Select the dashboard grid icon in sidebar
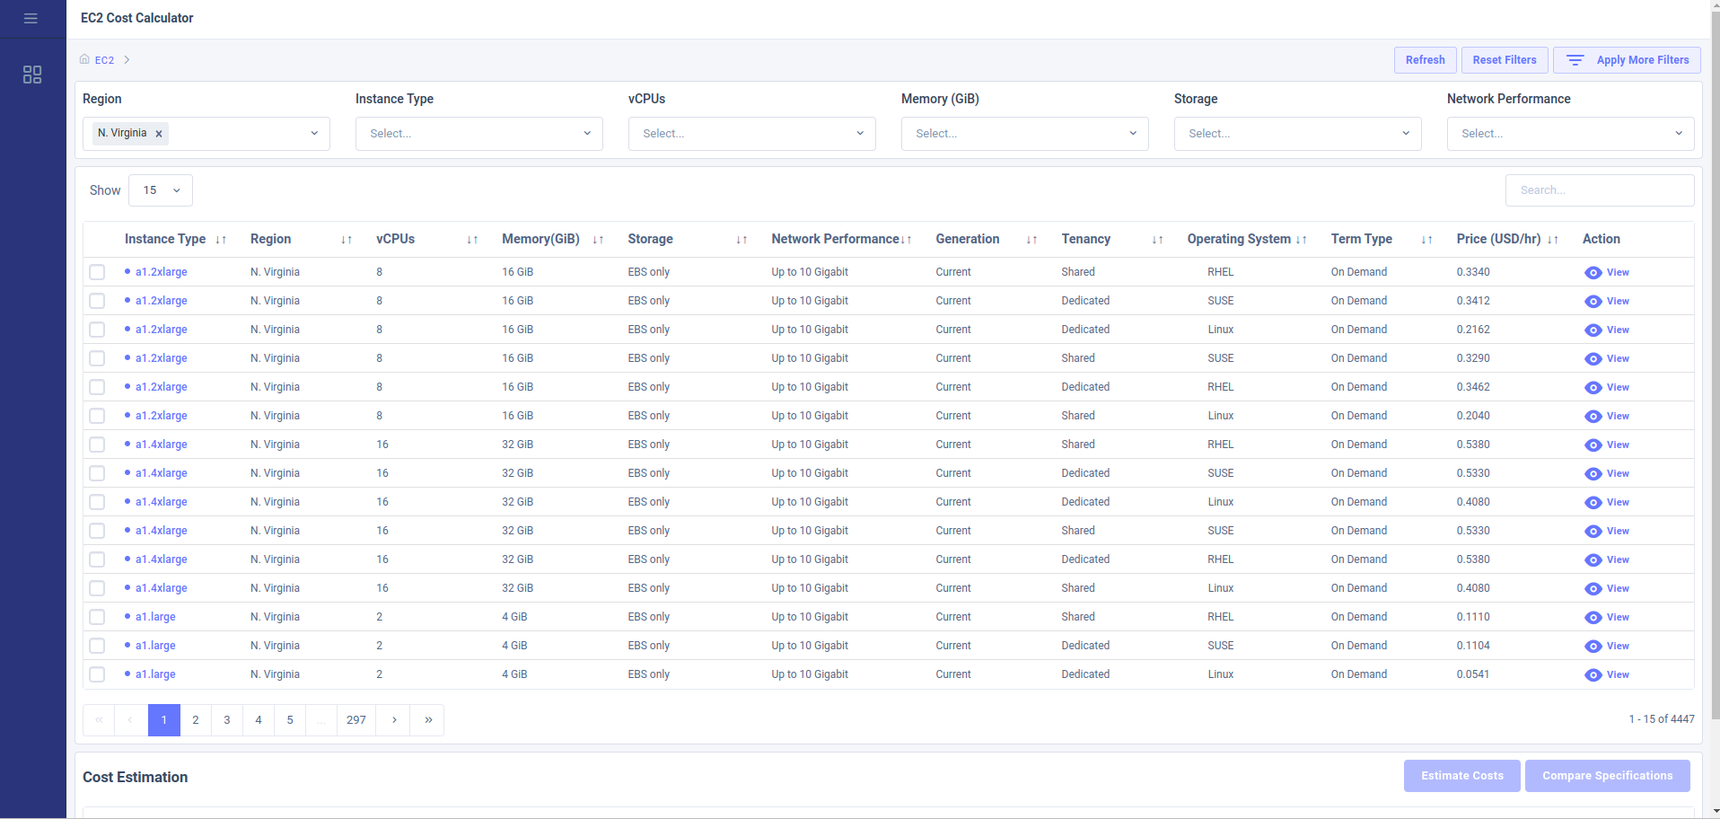 coord(32,75)
